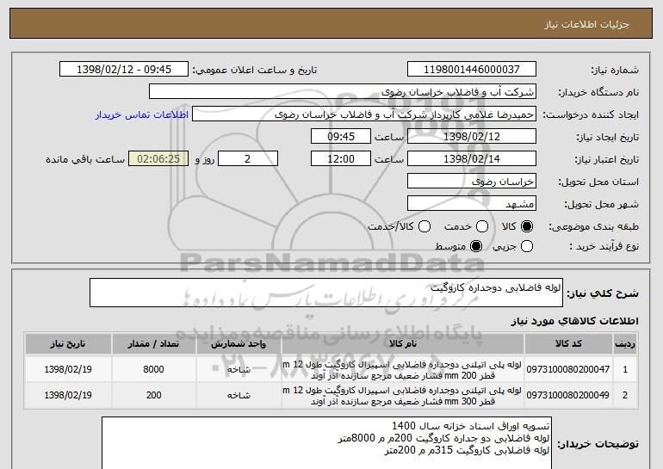
Task: Click row 2 unit cell شاخه
Action: (239, 395)
